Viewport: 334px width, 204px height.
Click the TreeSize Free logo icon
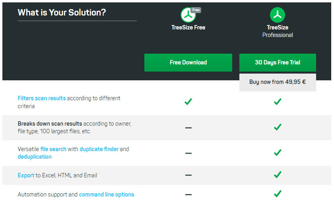point(188,15)
